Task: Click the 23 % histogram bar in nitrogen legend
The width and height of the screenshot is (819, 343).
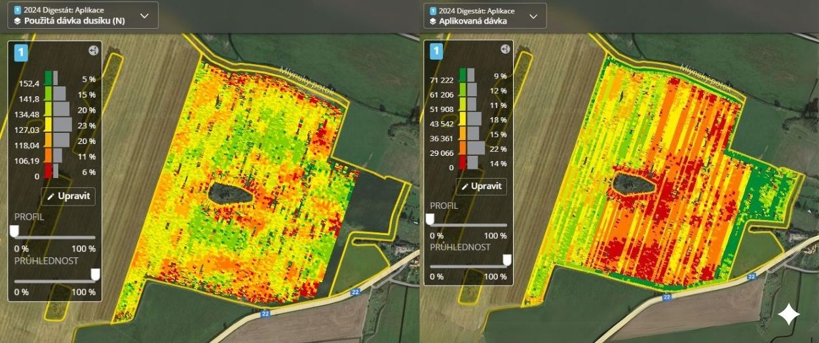Action: (62, 125)
